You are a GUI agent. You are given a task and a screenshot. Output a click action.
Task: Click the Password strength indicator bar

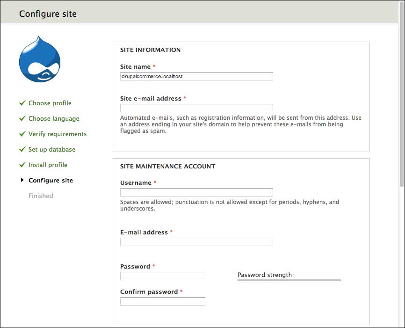(289, 280)
